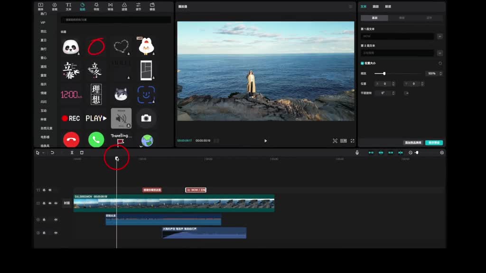Click the delete trash icon in timeline toolbar
The height and width of the screenshot is (273, 486).
coord(82,153)
